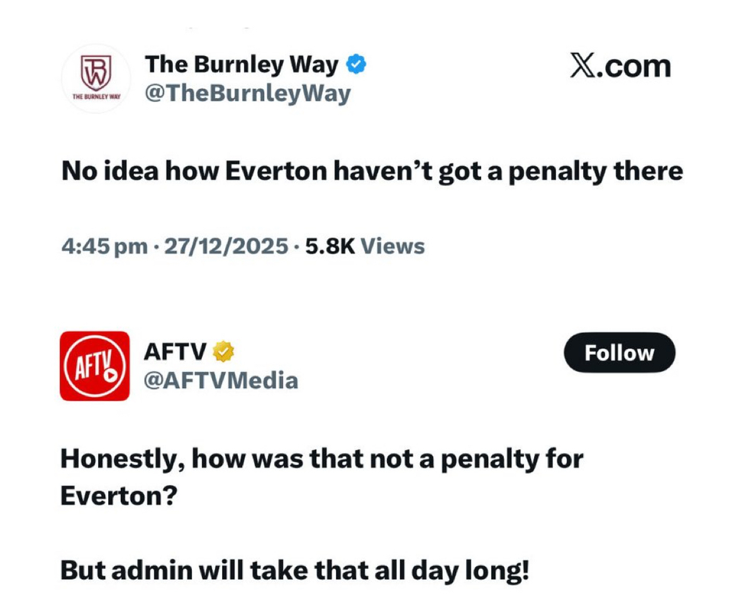Viewport: 736px width, 611px height.
Task: Open the @AFTVMedia handle
Action: coord(221,380)
